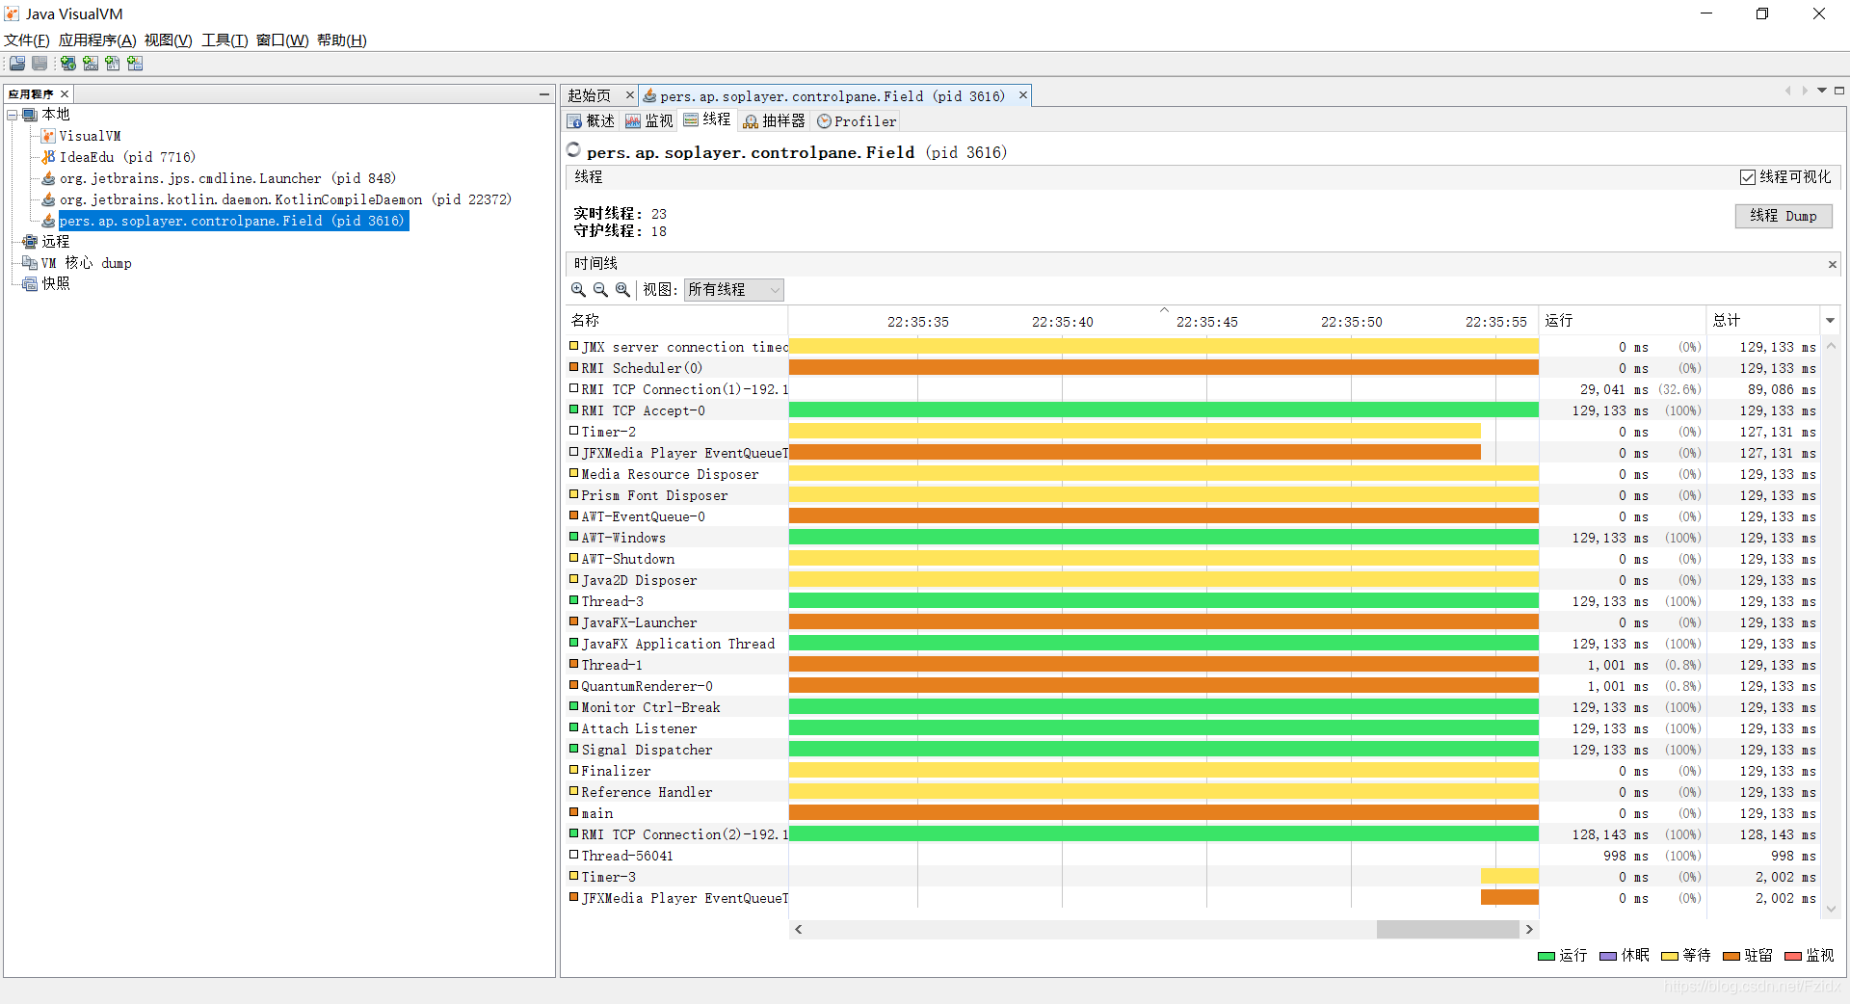Open the 线程 threads subtab
The height and width of the screenshot is (1004, 1850).
click(x=707, y=120)
